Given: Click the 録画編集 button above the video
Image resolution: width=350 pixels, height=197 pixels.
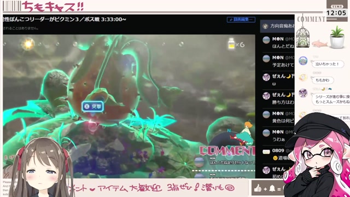Looking at the screenshot, I should tap(241, 20).
